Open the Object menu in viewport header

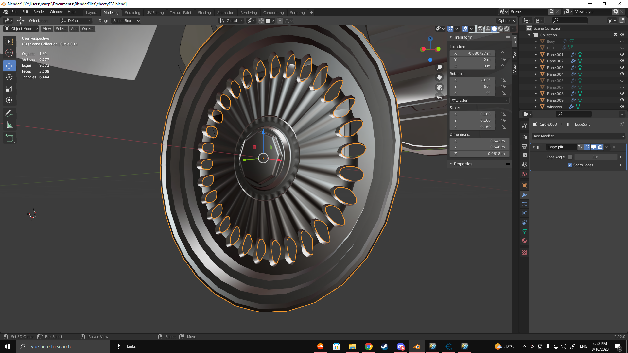tap(87, 29)
